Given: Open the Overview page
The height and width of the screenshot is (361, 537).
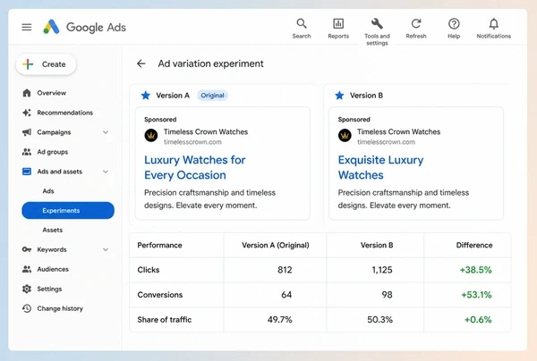Looking at the screenshot, I should [52, 93].
